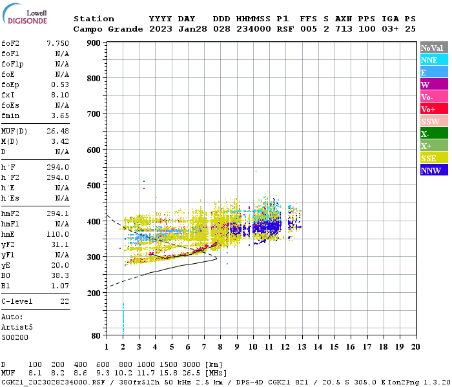Select the Vo+ red legend swatch

coord(434,109)
